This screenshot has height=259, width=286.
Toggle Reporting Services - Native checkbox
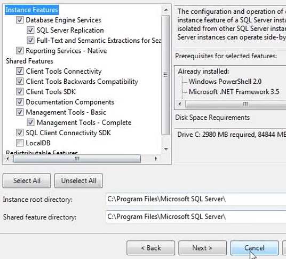(x=20, y=51)
